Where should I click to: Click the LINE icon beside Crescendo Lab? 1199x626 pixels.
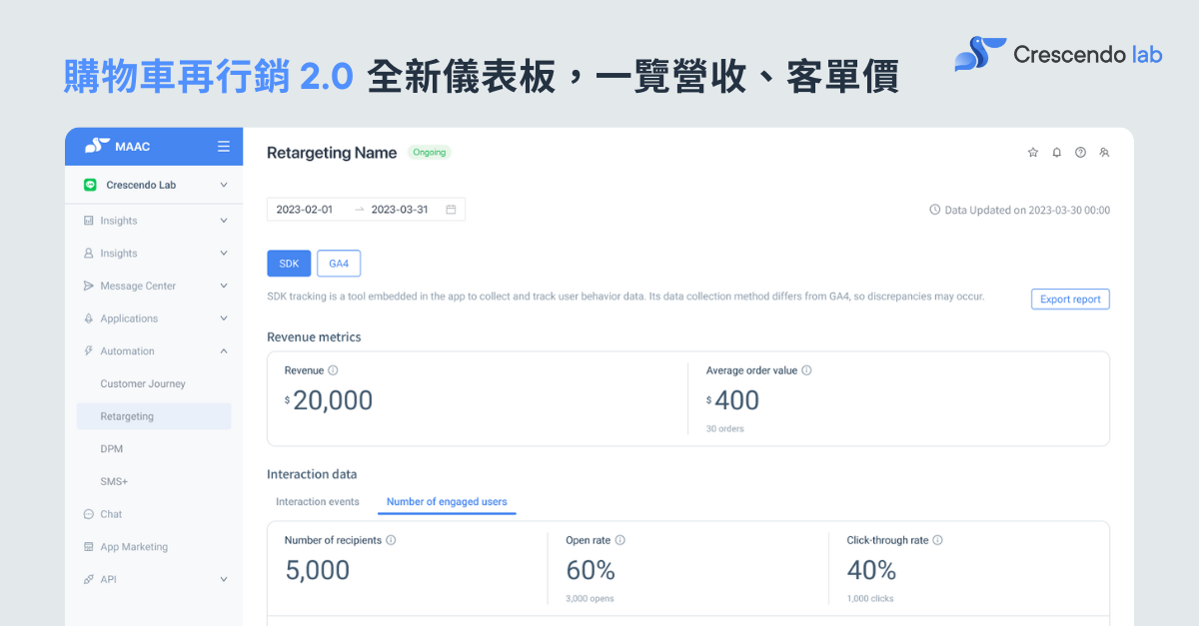coord(90,185)
